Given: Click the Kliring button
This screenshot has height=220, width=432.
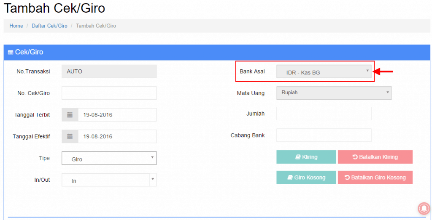Looking at the screenshot, I should [x=306, y=157].
